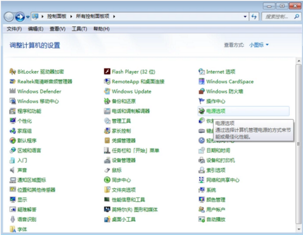Viewport: 303px width, 235px height.
Task: Open the 显示 monitor icon
Action: click(13, 200)
